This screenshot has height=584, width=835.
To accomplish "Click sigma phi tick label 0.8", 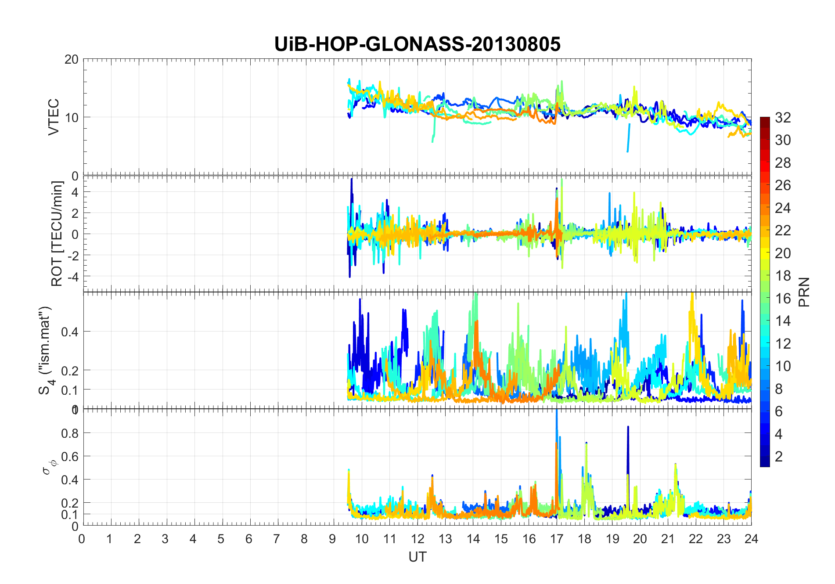I will point(70,433).
